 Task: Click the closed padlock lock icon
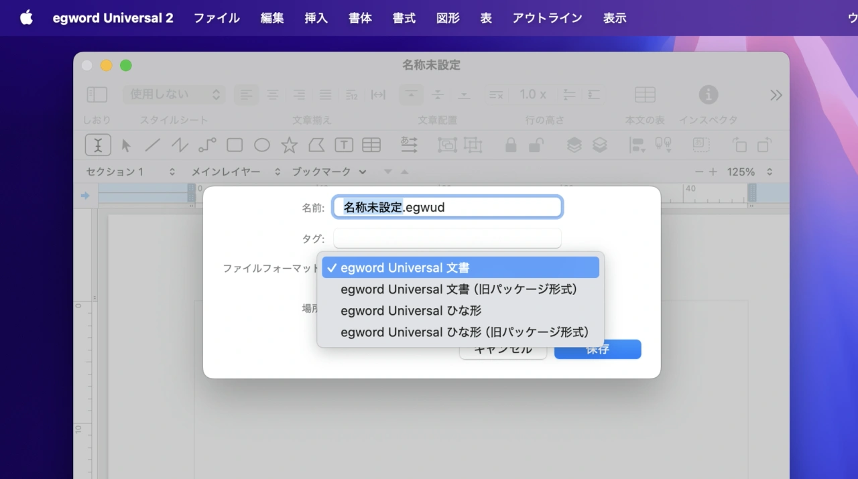pyautogui.click(x=511, y=145)
